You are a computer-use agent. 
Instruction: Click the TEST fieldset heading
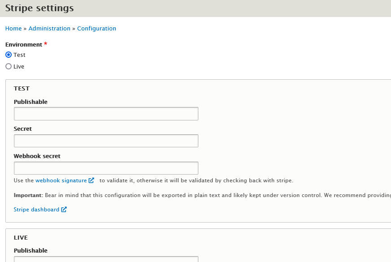click(x=22, y=89)
